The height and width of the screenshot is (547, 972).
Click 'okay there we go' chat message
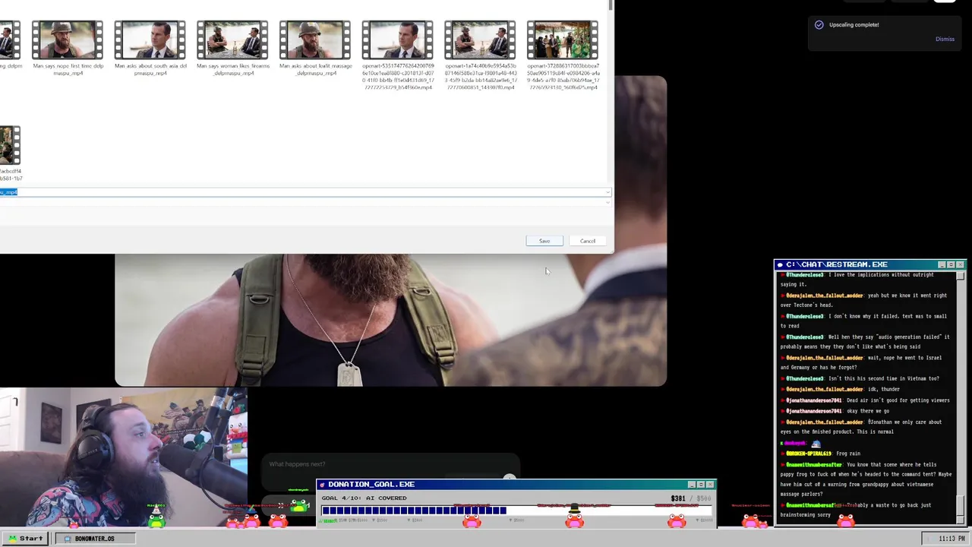coord(834,411)
